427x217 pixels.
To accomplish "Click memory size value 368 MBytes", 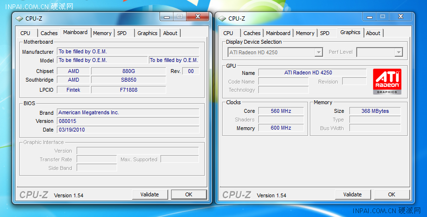I will [375, 111].
